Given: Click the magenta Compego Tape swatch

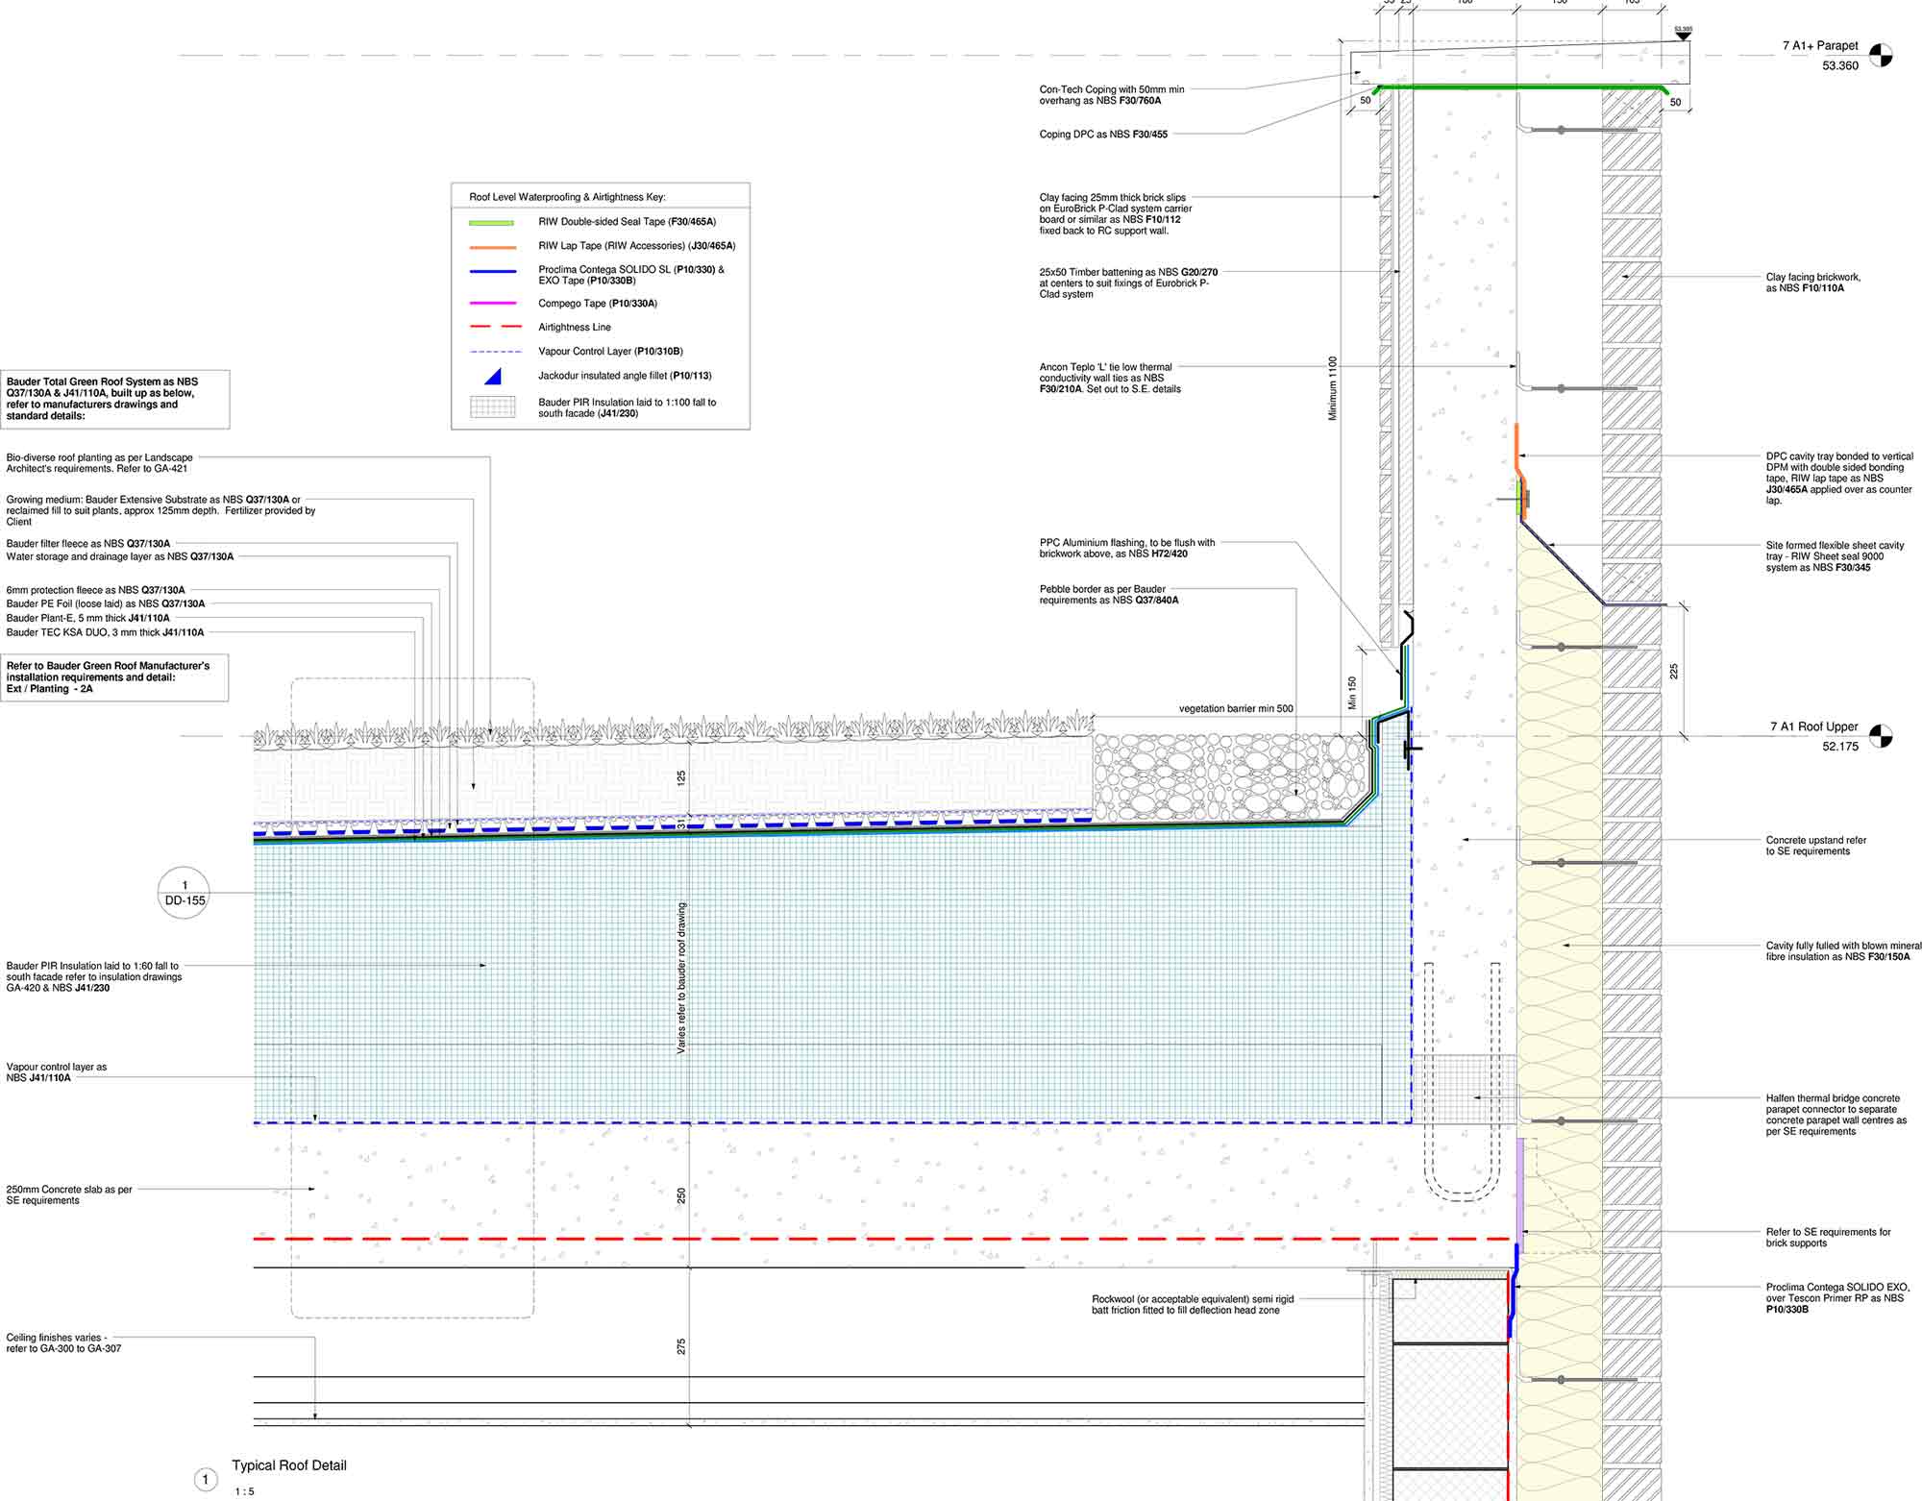Looking at the screenshot, I should (x=492, y=304).
